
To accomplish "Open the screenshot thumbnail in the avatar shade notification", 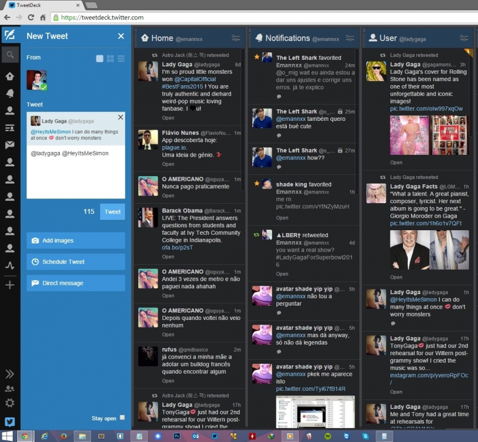I will (315, 411).
